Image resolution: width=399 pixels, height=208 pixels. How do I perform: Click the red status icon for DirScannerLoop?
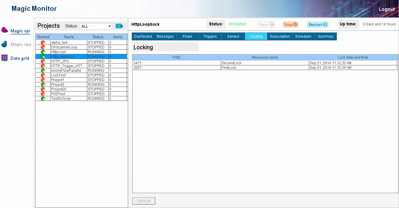tap(43, 47)
